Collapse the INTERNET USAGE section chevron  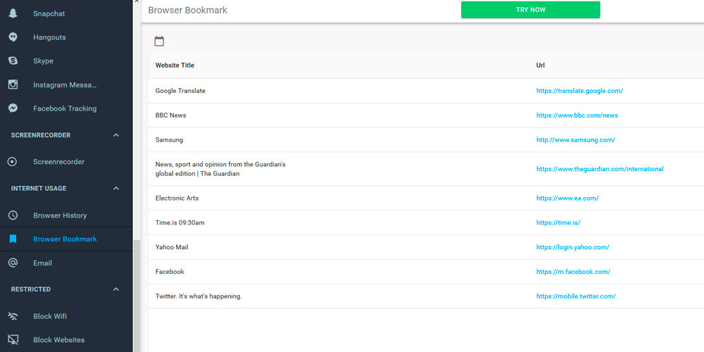pos(116,189)
